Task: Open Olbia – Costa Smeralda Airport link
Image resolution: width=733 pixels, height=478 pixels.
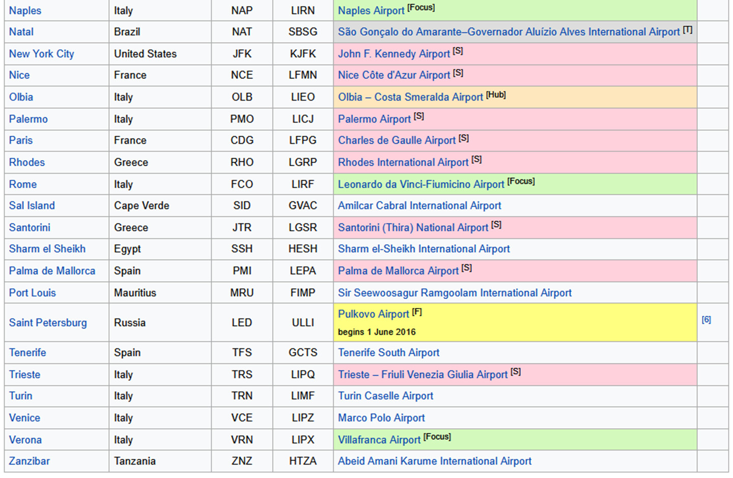Action: click(x=410, y=97)
